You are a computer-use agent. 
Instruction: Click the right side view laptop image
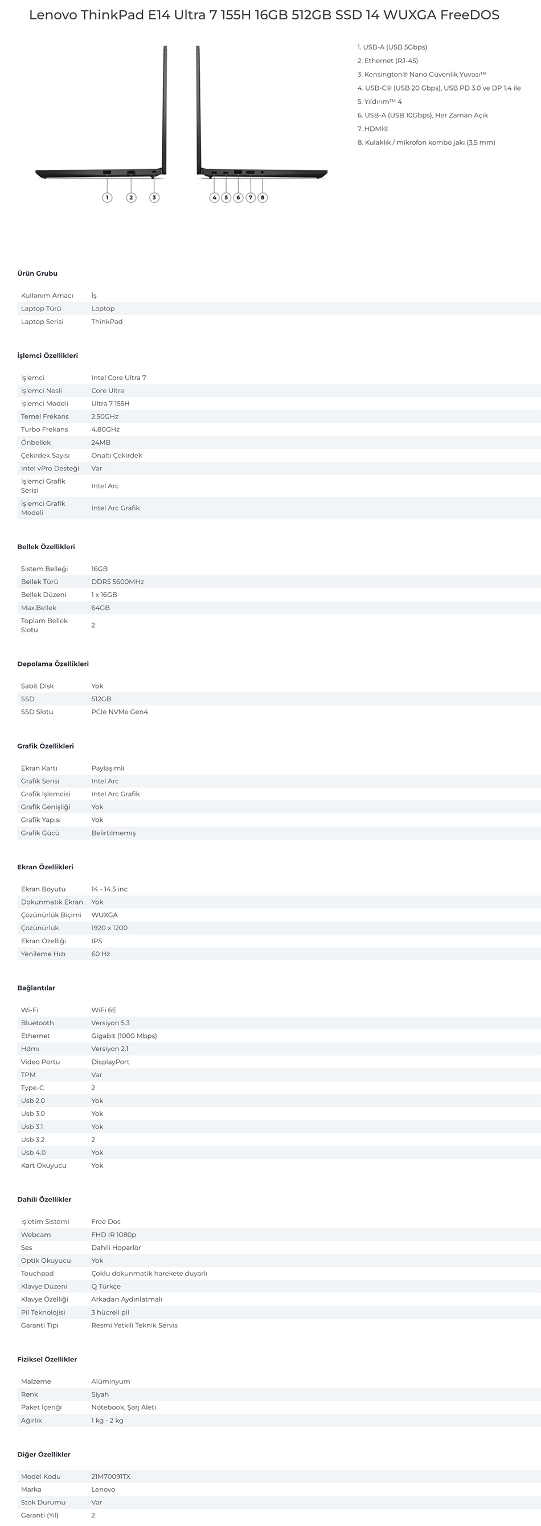click(262, 112)
